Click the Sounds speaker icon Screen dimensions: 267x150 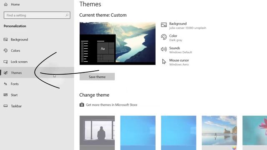[164, 49]
